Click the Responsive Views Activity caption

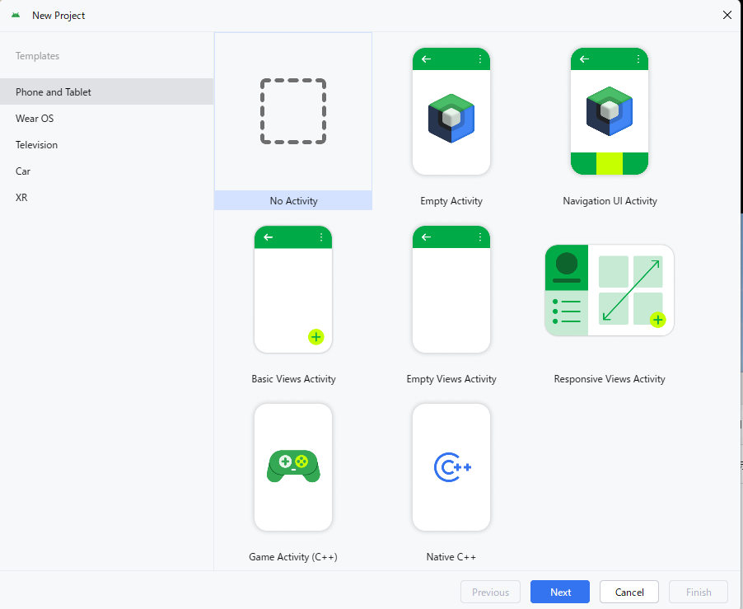click(x=610, y=379)
